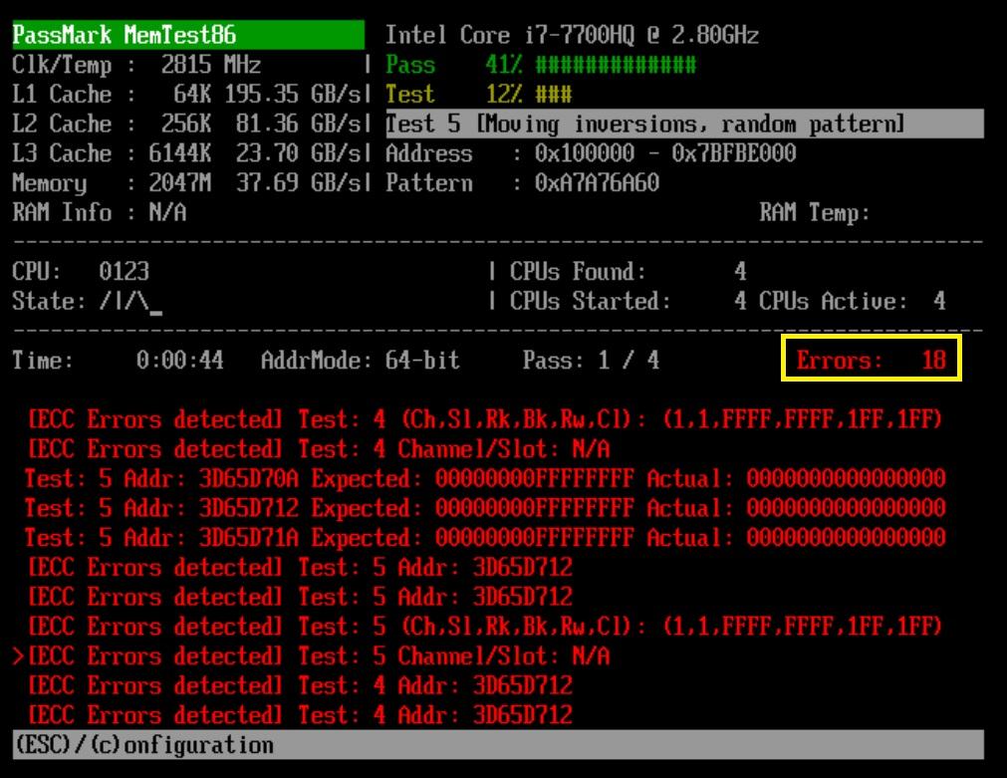The width and height of the screenshot is (1007, 778).
Task: Select the Expected/Actual row for Addr 3D65D712
Action: tap(485, 508)
